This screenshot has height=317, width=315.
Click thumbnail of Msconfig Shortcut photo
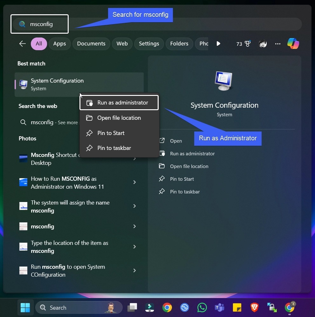[x=23, y=158]
